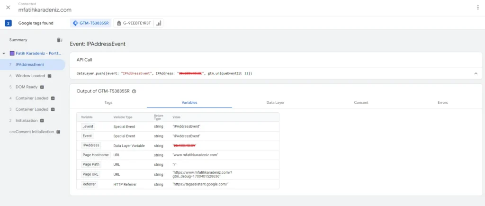The width and height of the screenshot is (485, 206).
Task: Click the Summary item in sidebar
Action: coord(18,40)
